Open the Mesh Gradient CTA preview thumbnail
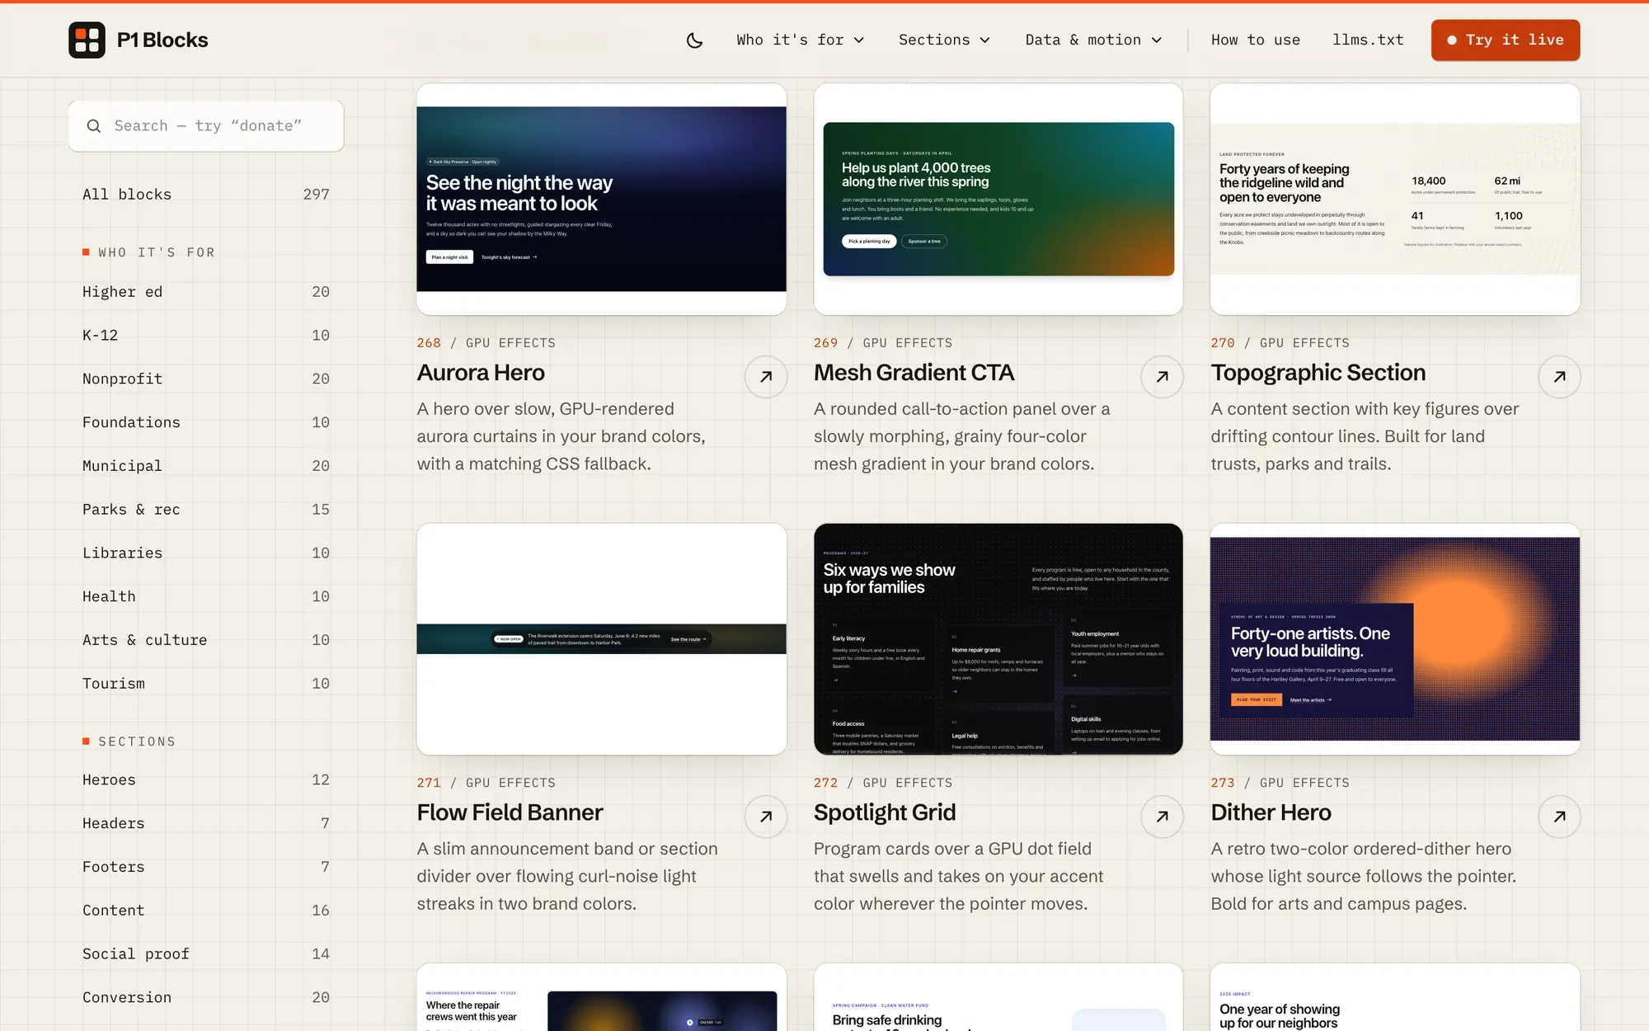 tap(998, 199)
